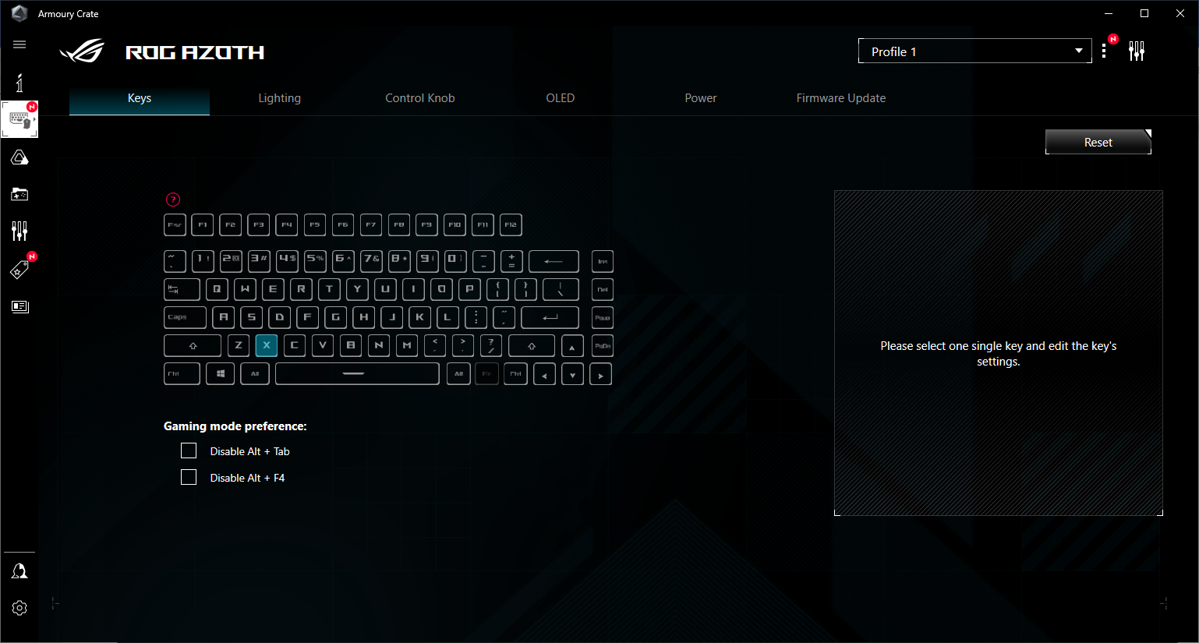Select the Left arrow key
1199x643 pixels.
544,374
